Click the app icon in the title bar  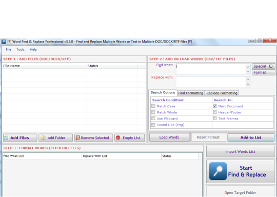4,42
